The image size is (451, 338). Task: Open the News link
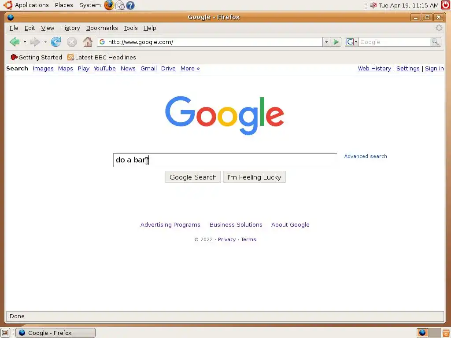[x=128, y=68]
